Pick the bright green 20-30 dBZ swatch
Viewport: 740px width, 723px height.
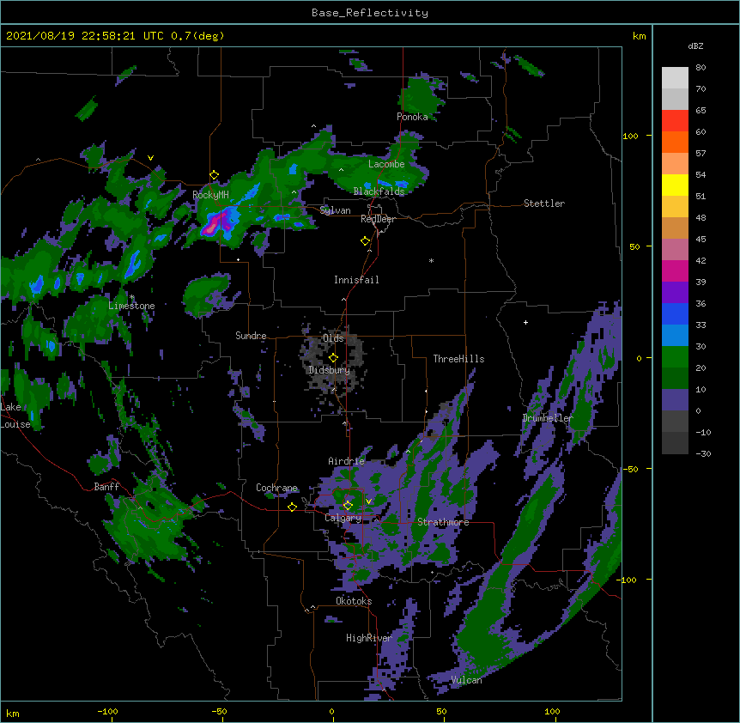click(x=675, y=357)
